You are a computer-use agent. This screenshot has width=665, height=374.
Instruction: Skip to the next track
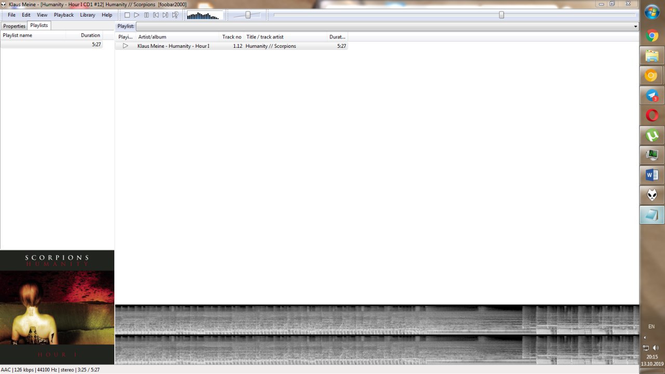(165, 15)
